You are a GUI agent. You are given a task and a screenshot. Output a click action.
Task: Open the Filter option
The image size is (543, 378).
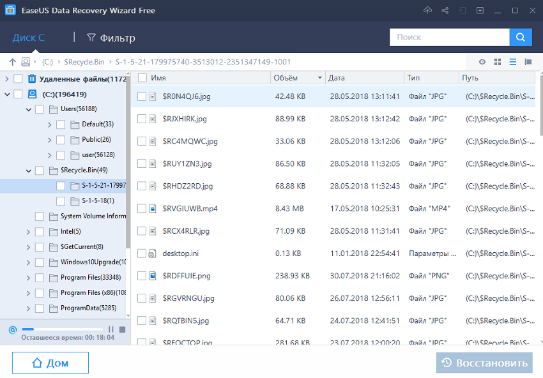point(111,38)
